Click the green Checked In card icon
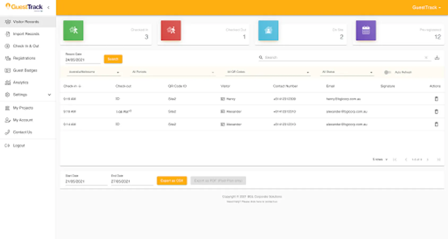 (73, 30)
